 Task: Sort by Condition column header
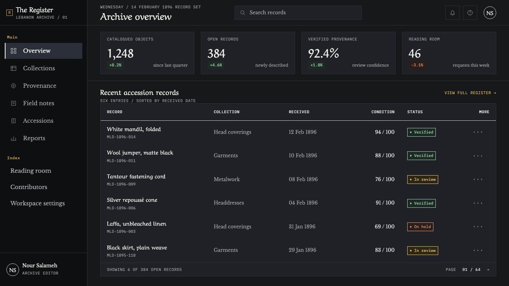click(x=383, y=112)
